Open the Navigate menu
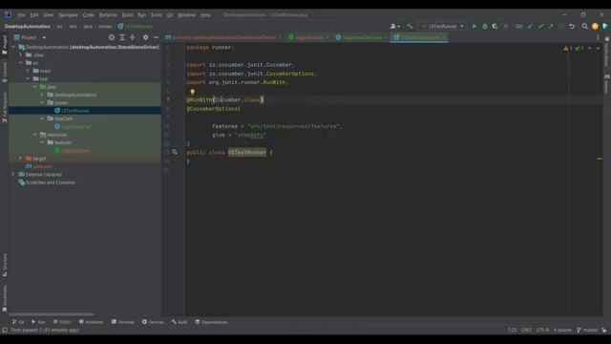Viewport: 611px width, 344px height. [x=68, y=15]
